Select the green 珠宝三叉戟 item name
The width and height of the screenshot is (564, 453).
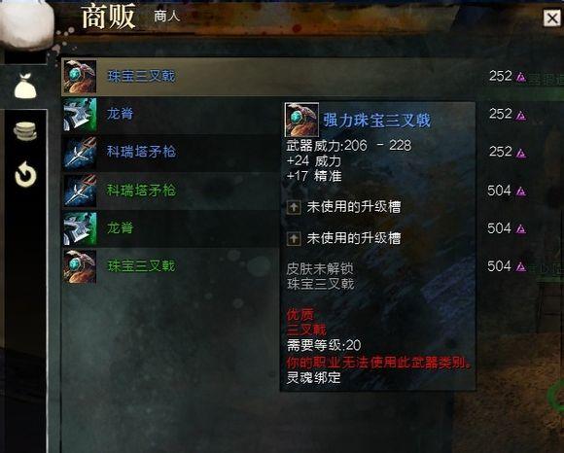(x=141, y=266)
